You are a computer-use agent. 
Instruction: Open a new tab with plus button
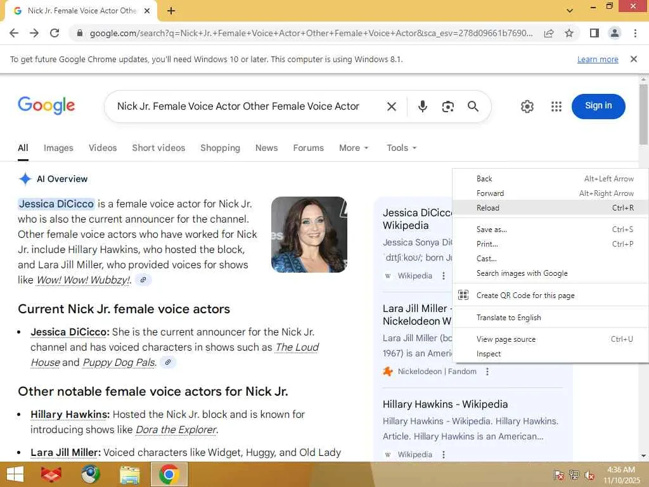tap(171, 11)
